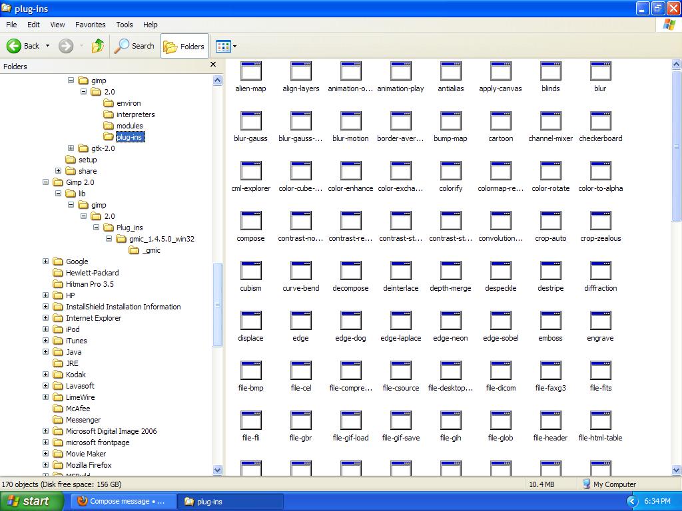Open the Edit menu
Image resolution: width=682 pixels, height=511 pixels.
(x=33, y=25)
